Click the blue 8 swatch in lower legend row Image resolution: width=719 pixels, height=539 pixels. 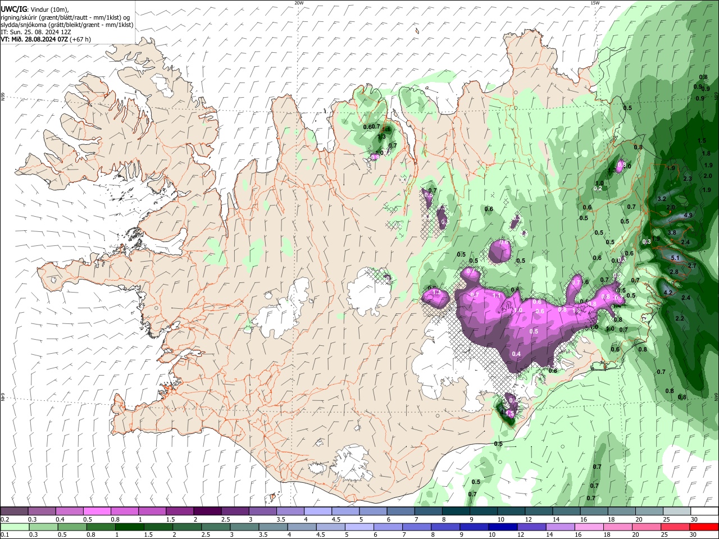tap(445, 527)
